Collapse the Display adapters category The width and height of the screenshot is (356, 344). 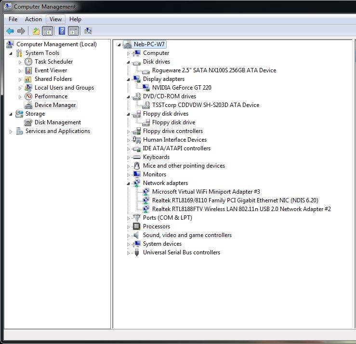[128, 79]
